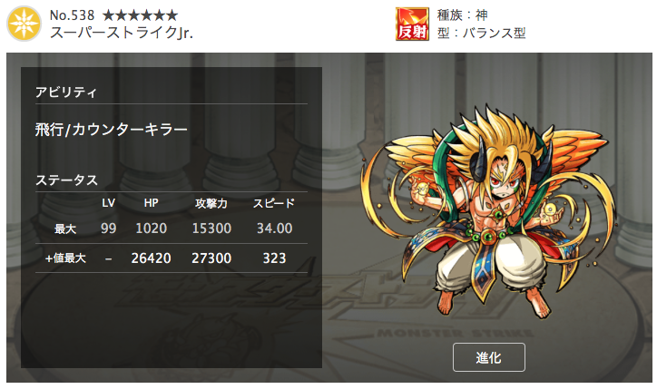This screenshot has width=657, height=389.
Task: Click the max HP value 26420
Action: [x=151, y=258]
